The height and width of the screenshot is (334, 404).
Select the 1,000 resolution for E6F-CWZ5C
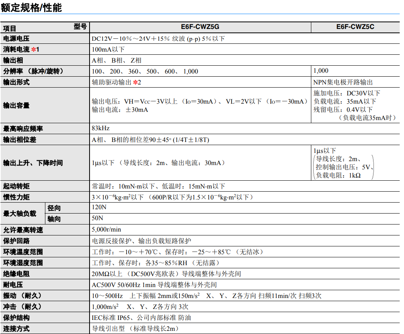coord(321,71)
